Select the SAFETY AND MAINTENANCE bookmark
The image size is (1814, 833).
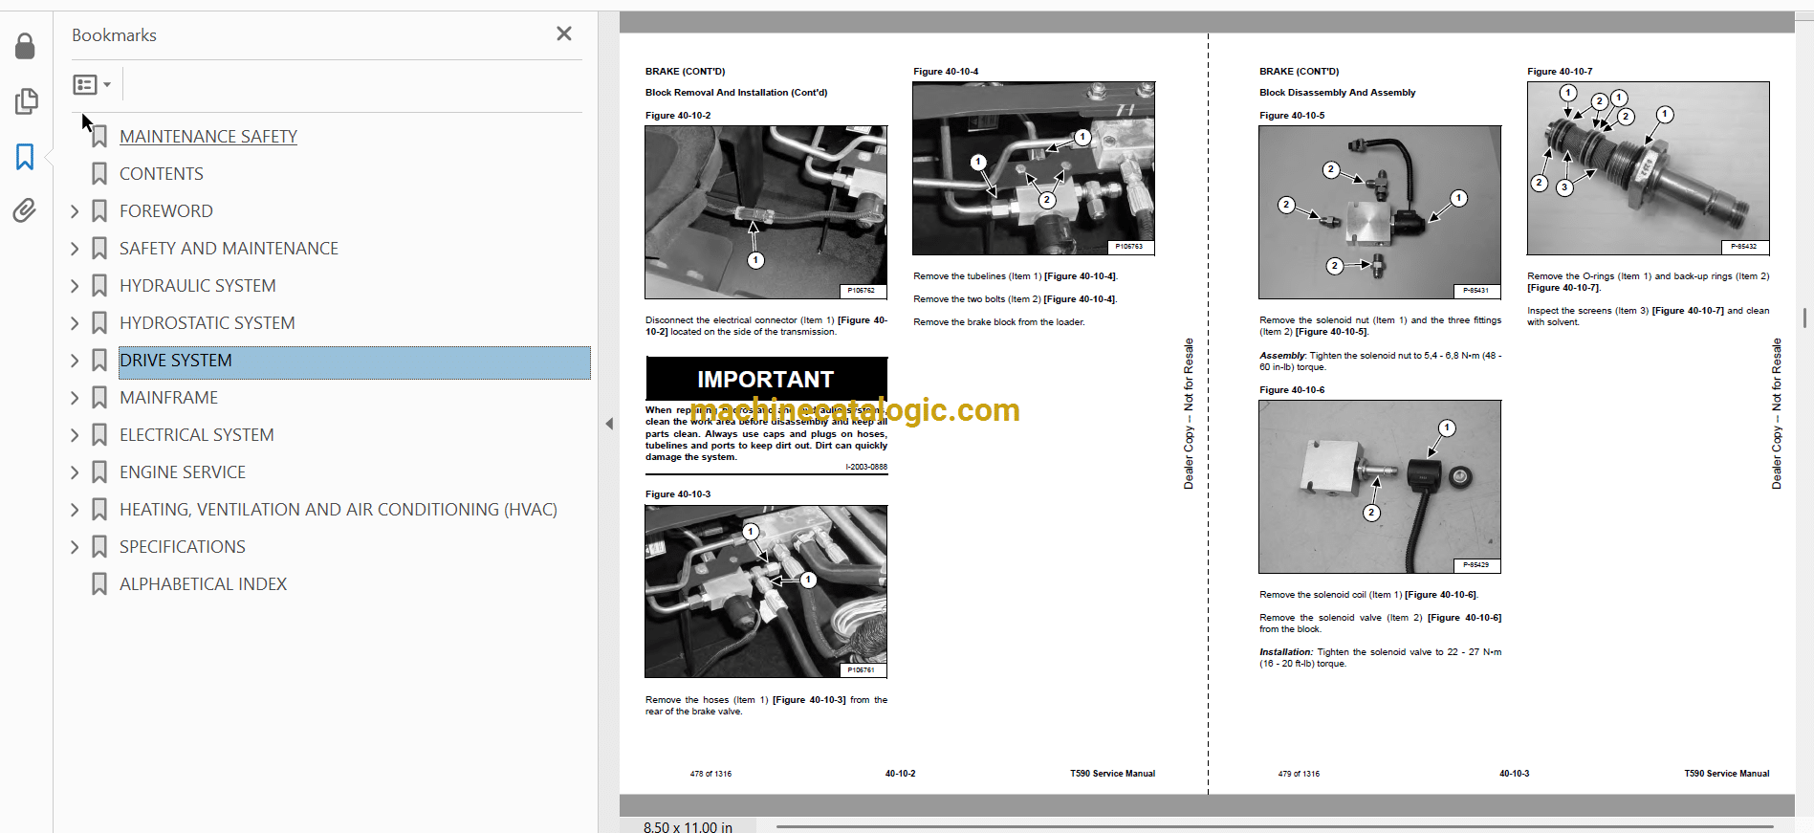coord(229,249)
